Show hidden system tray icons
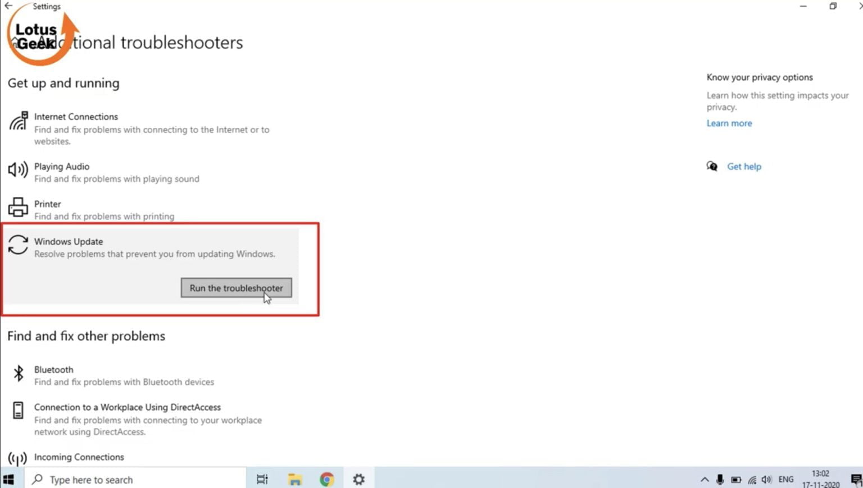Image resolution: width=863 pixels, height=488 pixels. coord(705,480)
